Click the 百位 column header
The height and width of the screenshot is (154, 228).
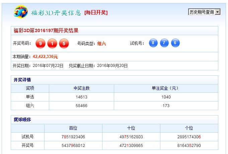coord(73,128)
